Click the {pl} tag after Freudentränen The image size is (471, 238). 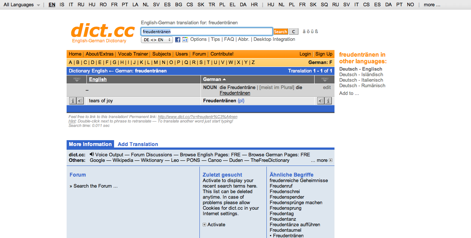pos(241,101)
